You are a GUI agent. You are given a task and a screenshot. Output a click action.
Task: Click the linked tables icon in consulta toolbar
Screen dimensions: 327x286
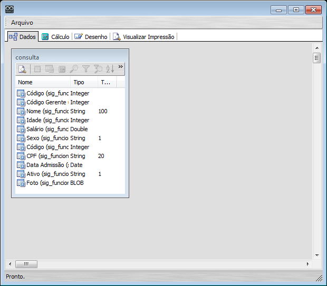[50, 69]
